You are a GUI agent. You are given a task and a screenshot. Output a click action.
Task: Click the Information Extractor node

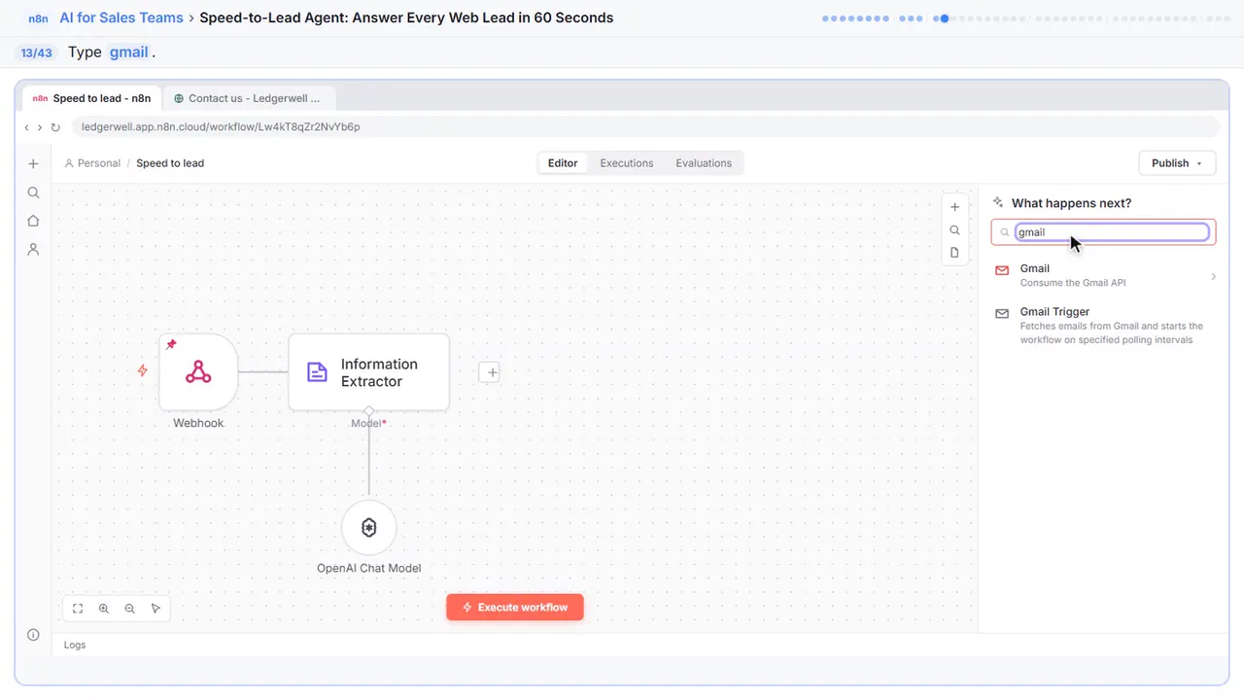369,372
